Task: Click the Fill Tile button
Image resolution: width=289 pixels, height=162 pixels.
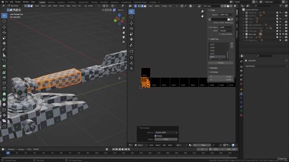Action: (221, 63)
